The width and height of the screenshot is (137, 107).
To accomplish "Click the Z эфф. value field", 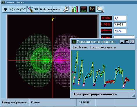I will click(x=120, y=24).
